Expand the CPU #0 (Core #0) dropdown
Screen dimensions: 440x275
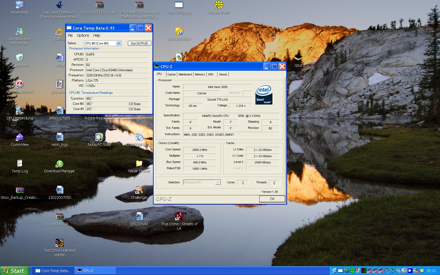(x=119, y=43)
